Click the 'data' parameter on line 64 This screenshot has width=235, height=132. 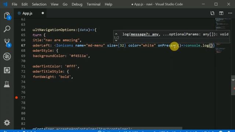click(84, 30)
